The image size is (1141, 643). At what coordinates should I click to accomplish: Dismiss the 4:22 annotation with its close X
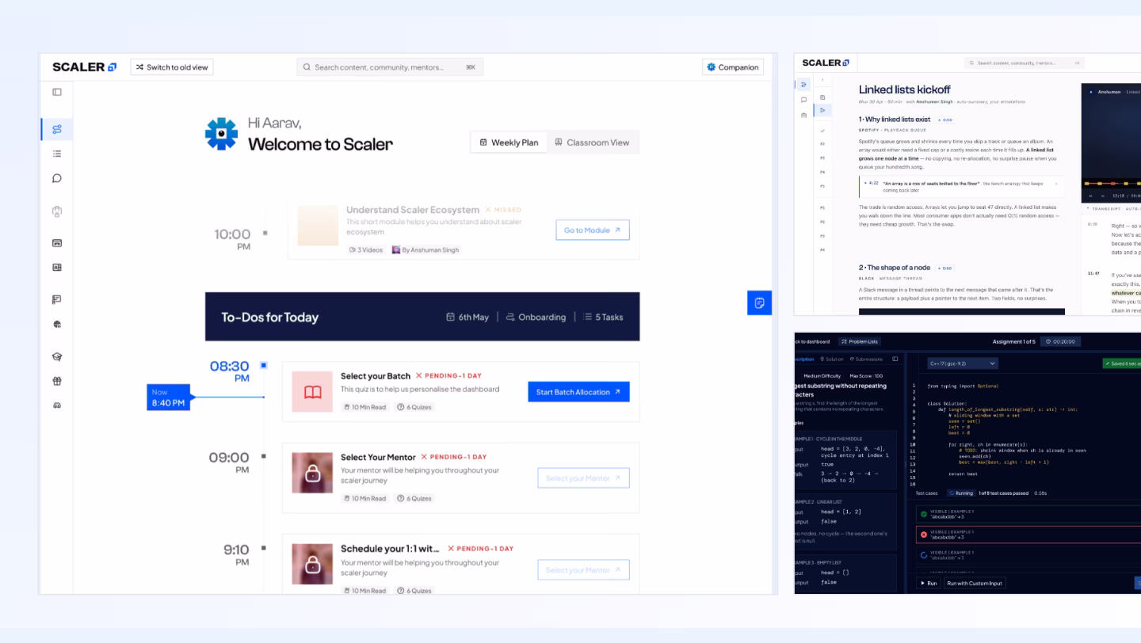[x=1056, y=184]
